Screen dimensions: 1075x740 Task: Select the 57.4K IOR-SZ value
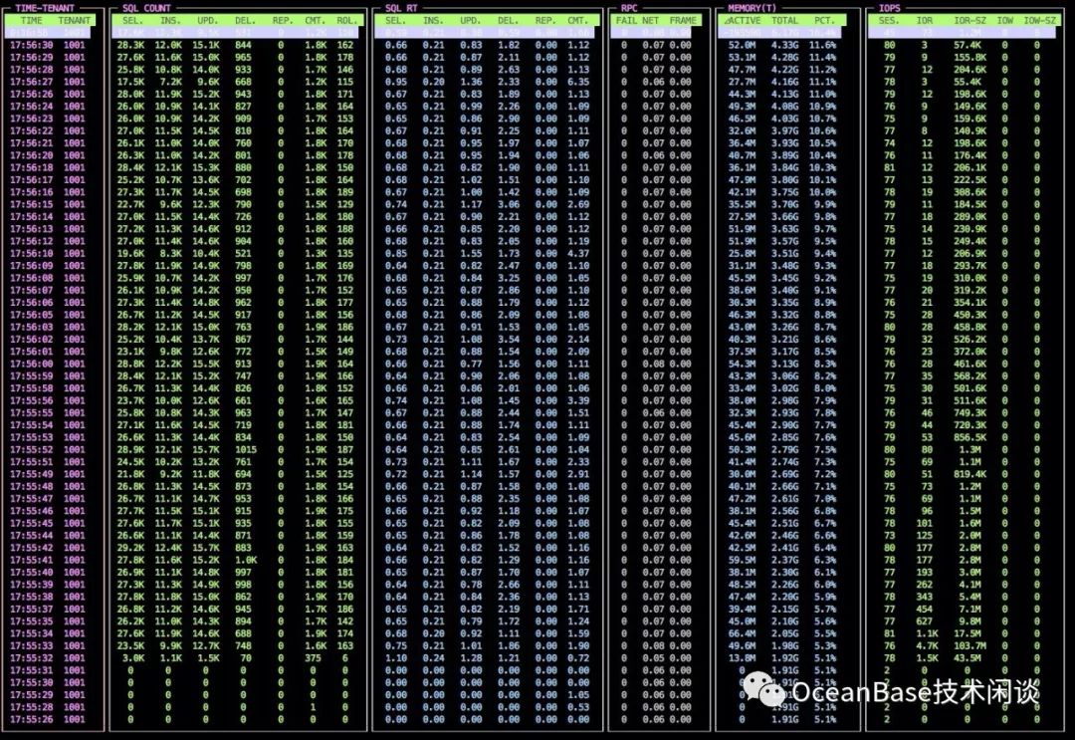coord(967,45)
